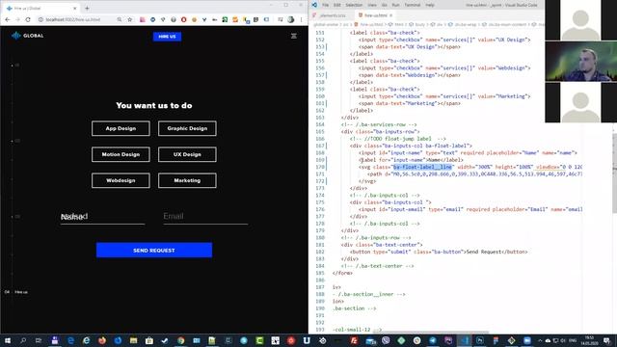Open the hamburger menu on Global site
The image size is (617, 347).
click(x=293, y=36)
